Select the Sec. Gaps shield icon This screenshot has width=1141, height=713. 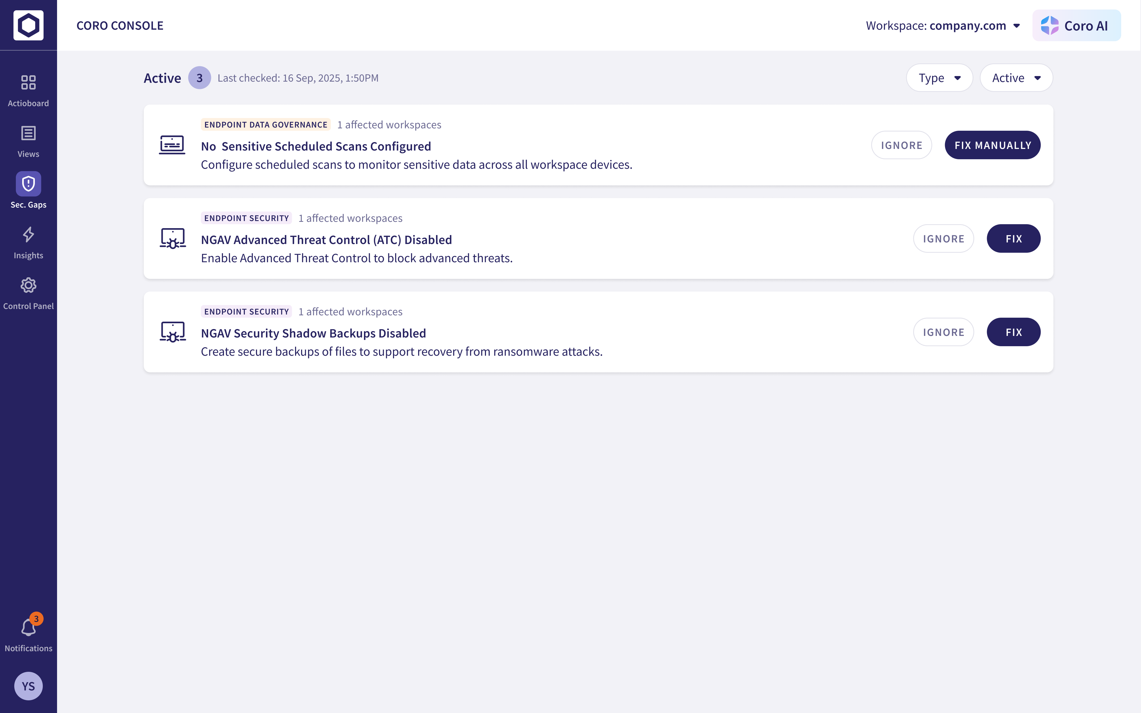(x=28, y=184)
